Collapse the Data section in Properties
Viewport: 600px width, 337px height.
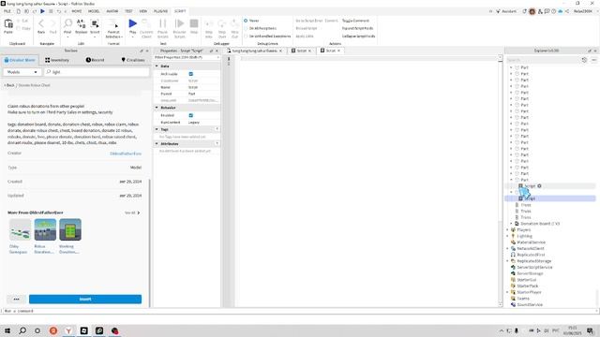(x=157, y=66)
